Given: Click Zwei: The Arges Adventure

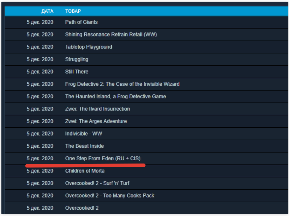Looking at the screenshot, I should (x=96, y=121).
